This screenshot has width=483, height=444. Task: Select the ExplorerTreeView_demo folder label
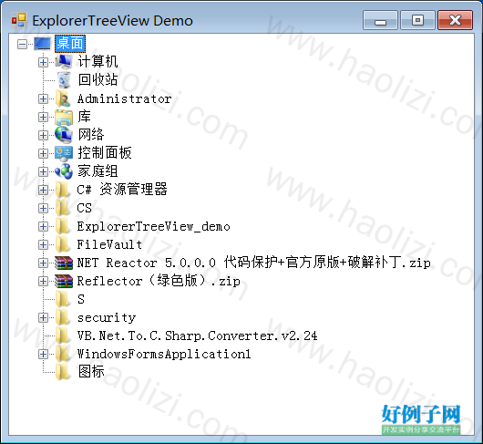click(x=153, y=226)
